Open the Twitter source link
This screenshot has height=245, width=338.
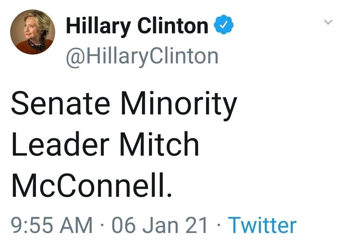262,225
